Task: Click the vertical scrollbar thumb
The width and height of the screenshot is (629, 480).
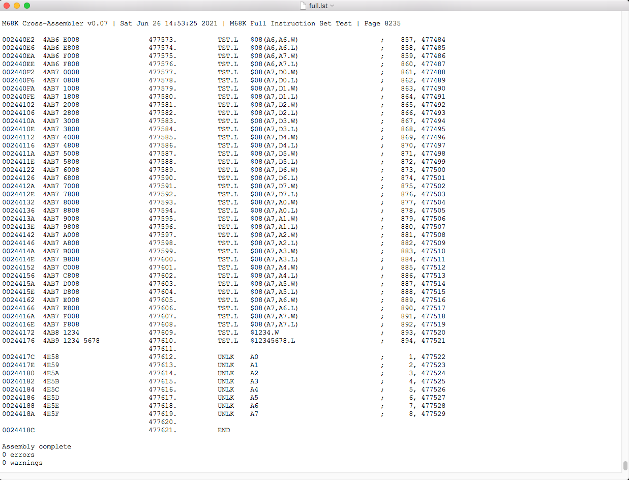Action: 625,466
